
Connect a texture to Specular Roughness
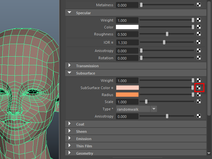coord(199,34)
